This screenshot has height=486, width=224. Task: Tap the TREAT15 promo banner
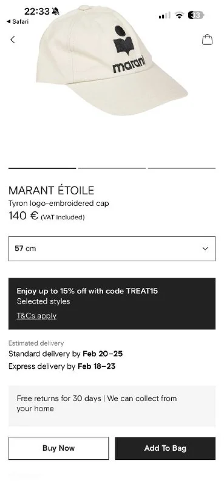(x=112, y=303)
